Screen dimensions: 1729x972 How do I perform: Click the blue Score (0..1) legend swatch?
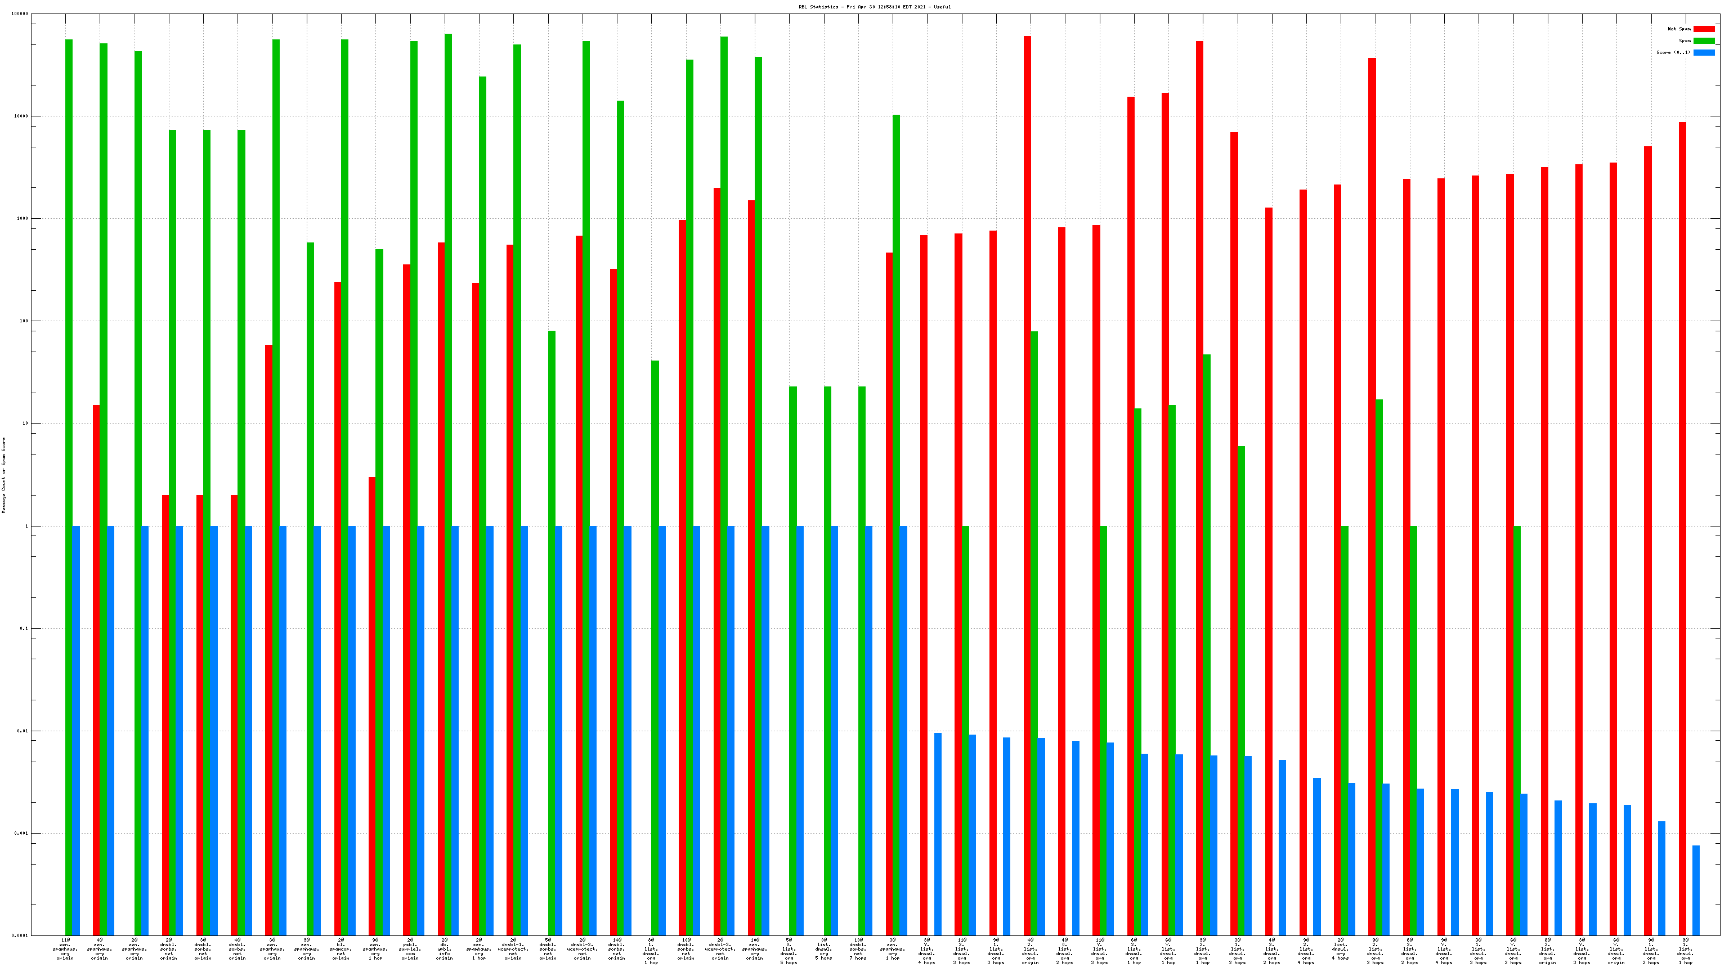point(1704,52)
